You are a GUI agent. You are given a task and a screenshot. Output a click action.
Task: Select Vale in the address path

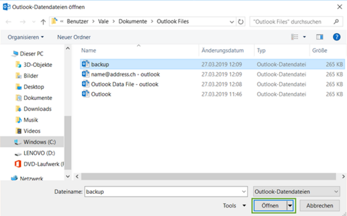pos(103,21)
